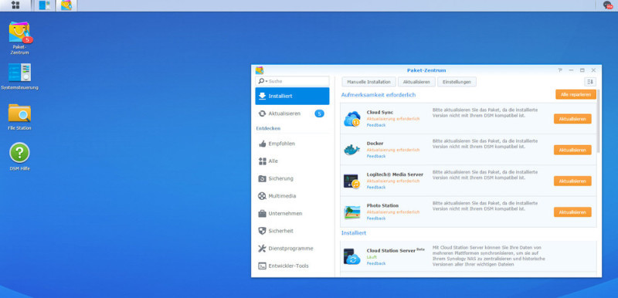
Task: Open the Multimedia category
Action: point(292,196)
